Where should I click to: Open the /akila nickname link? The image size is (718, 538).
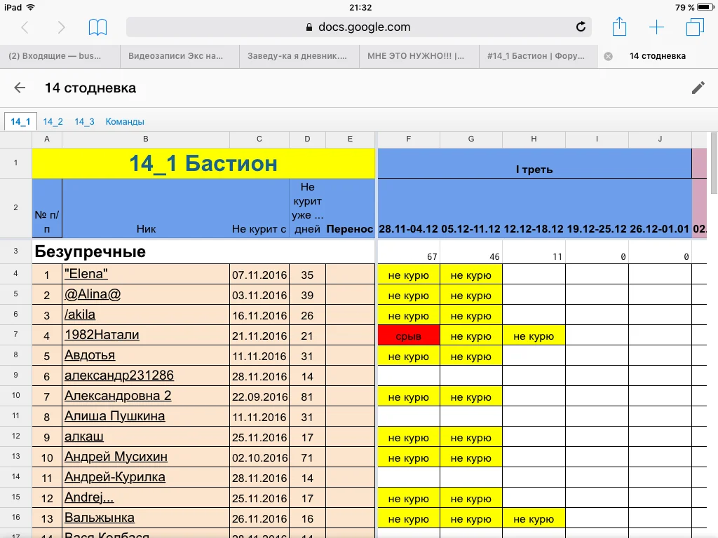(x=80, y=315)
